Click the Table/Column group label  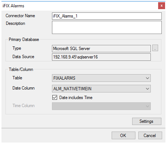(21, 69)
